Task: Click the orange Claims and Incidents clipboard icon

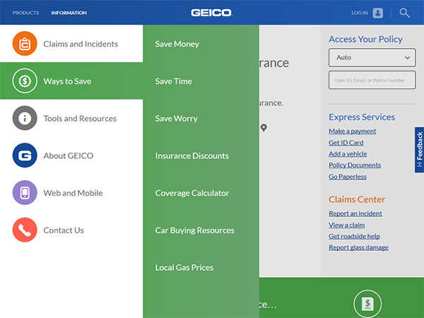Action: click(25, 44)
